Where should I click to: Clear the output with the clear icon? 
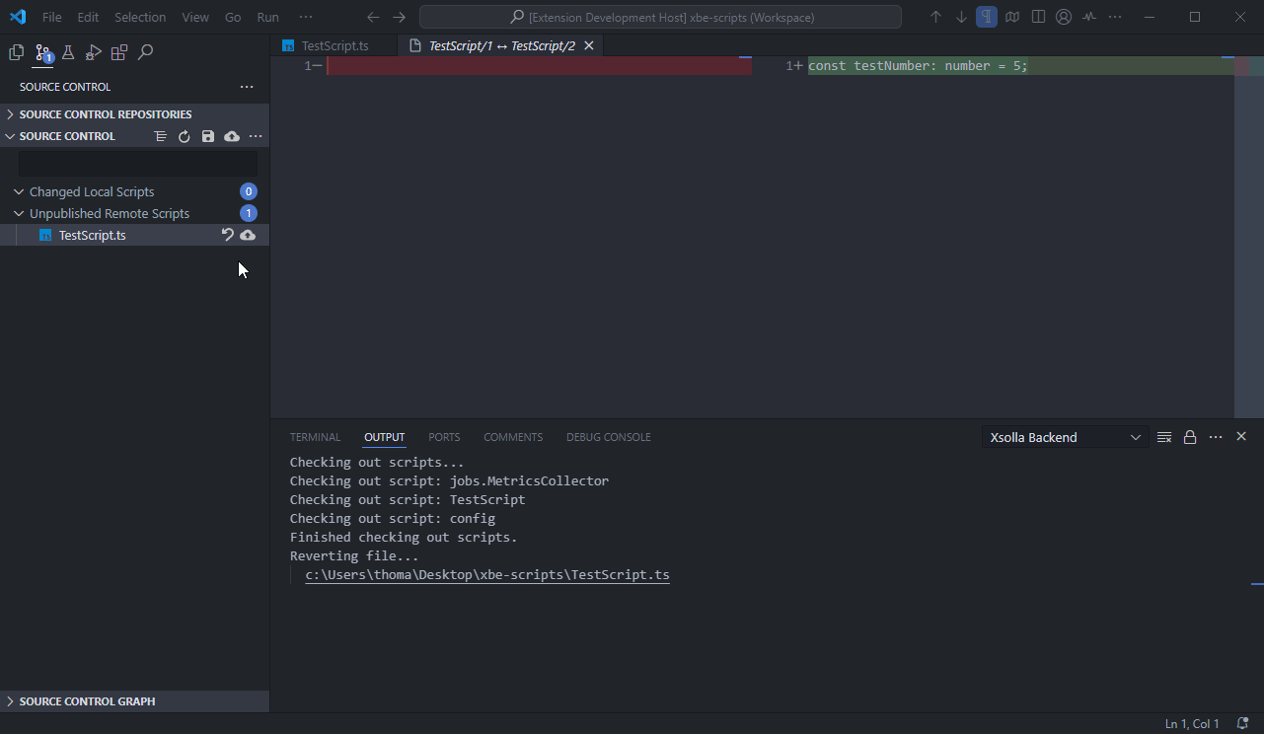tap(1164, 437)
